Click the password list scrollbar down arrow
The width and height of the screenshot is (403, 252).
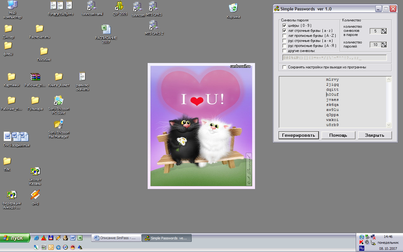(389, 125)
